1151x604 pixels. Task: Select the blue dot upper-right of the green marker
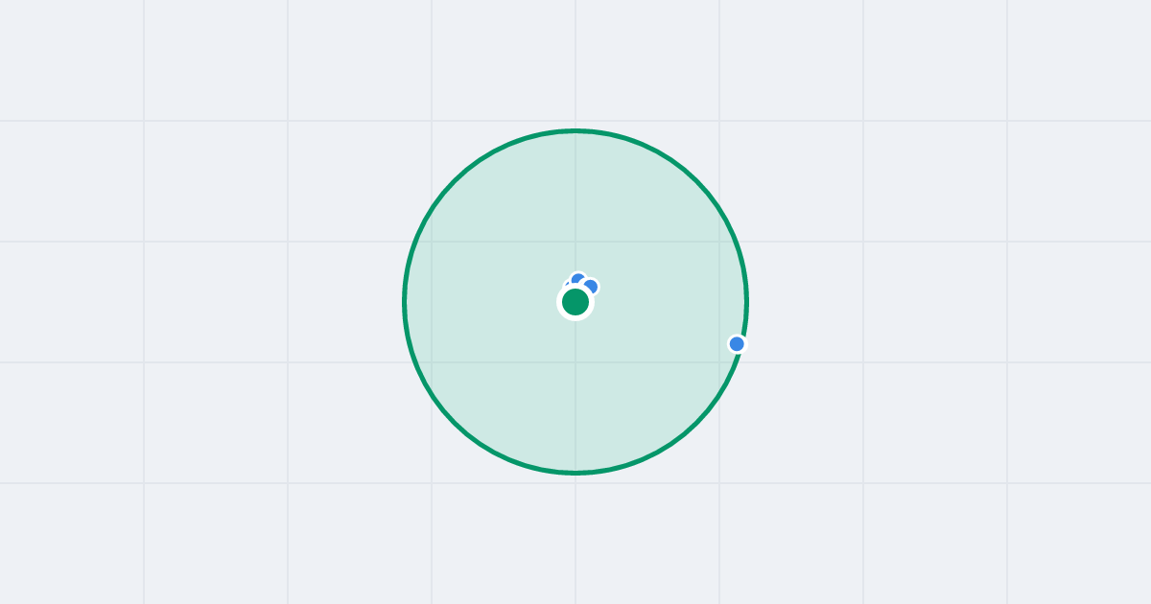pos(590,287)
